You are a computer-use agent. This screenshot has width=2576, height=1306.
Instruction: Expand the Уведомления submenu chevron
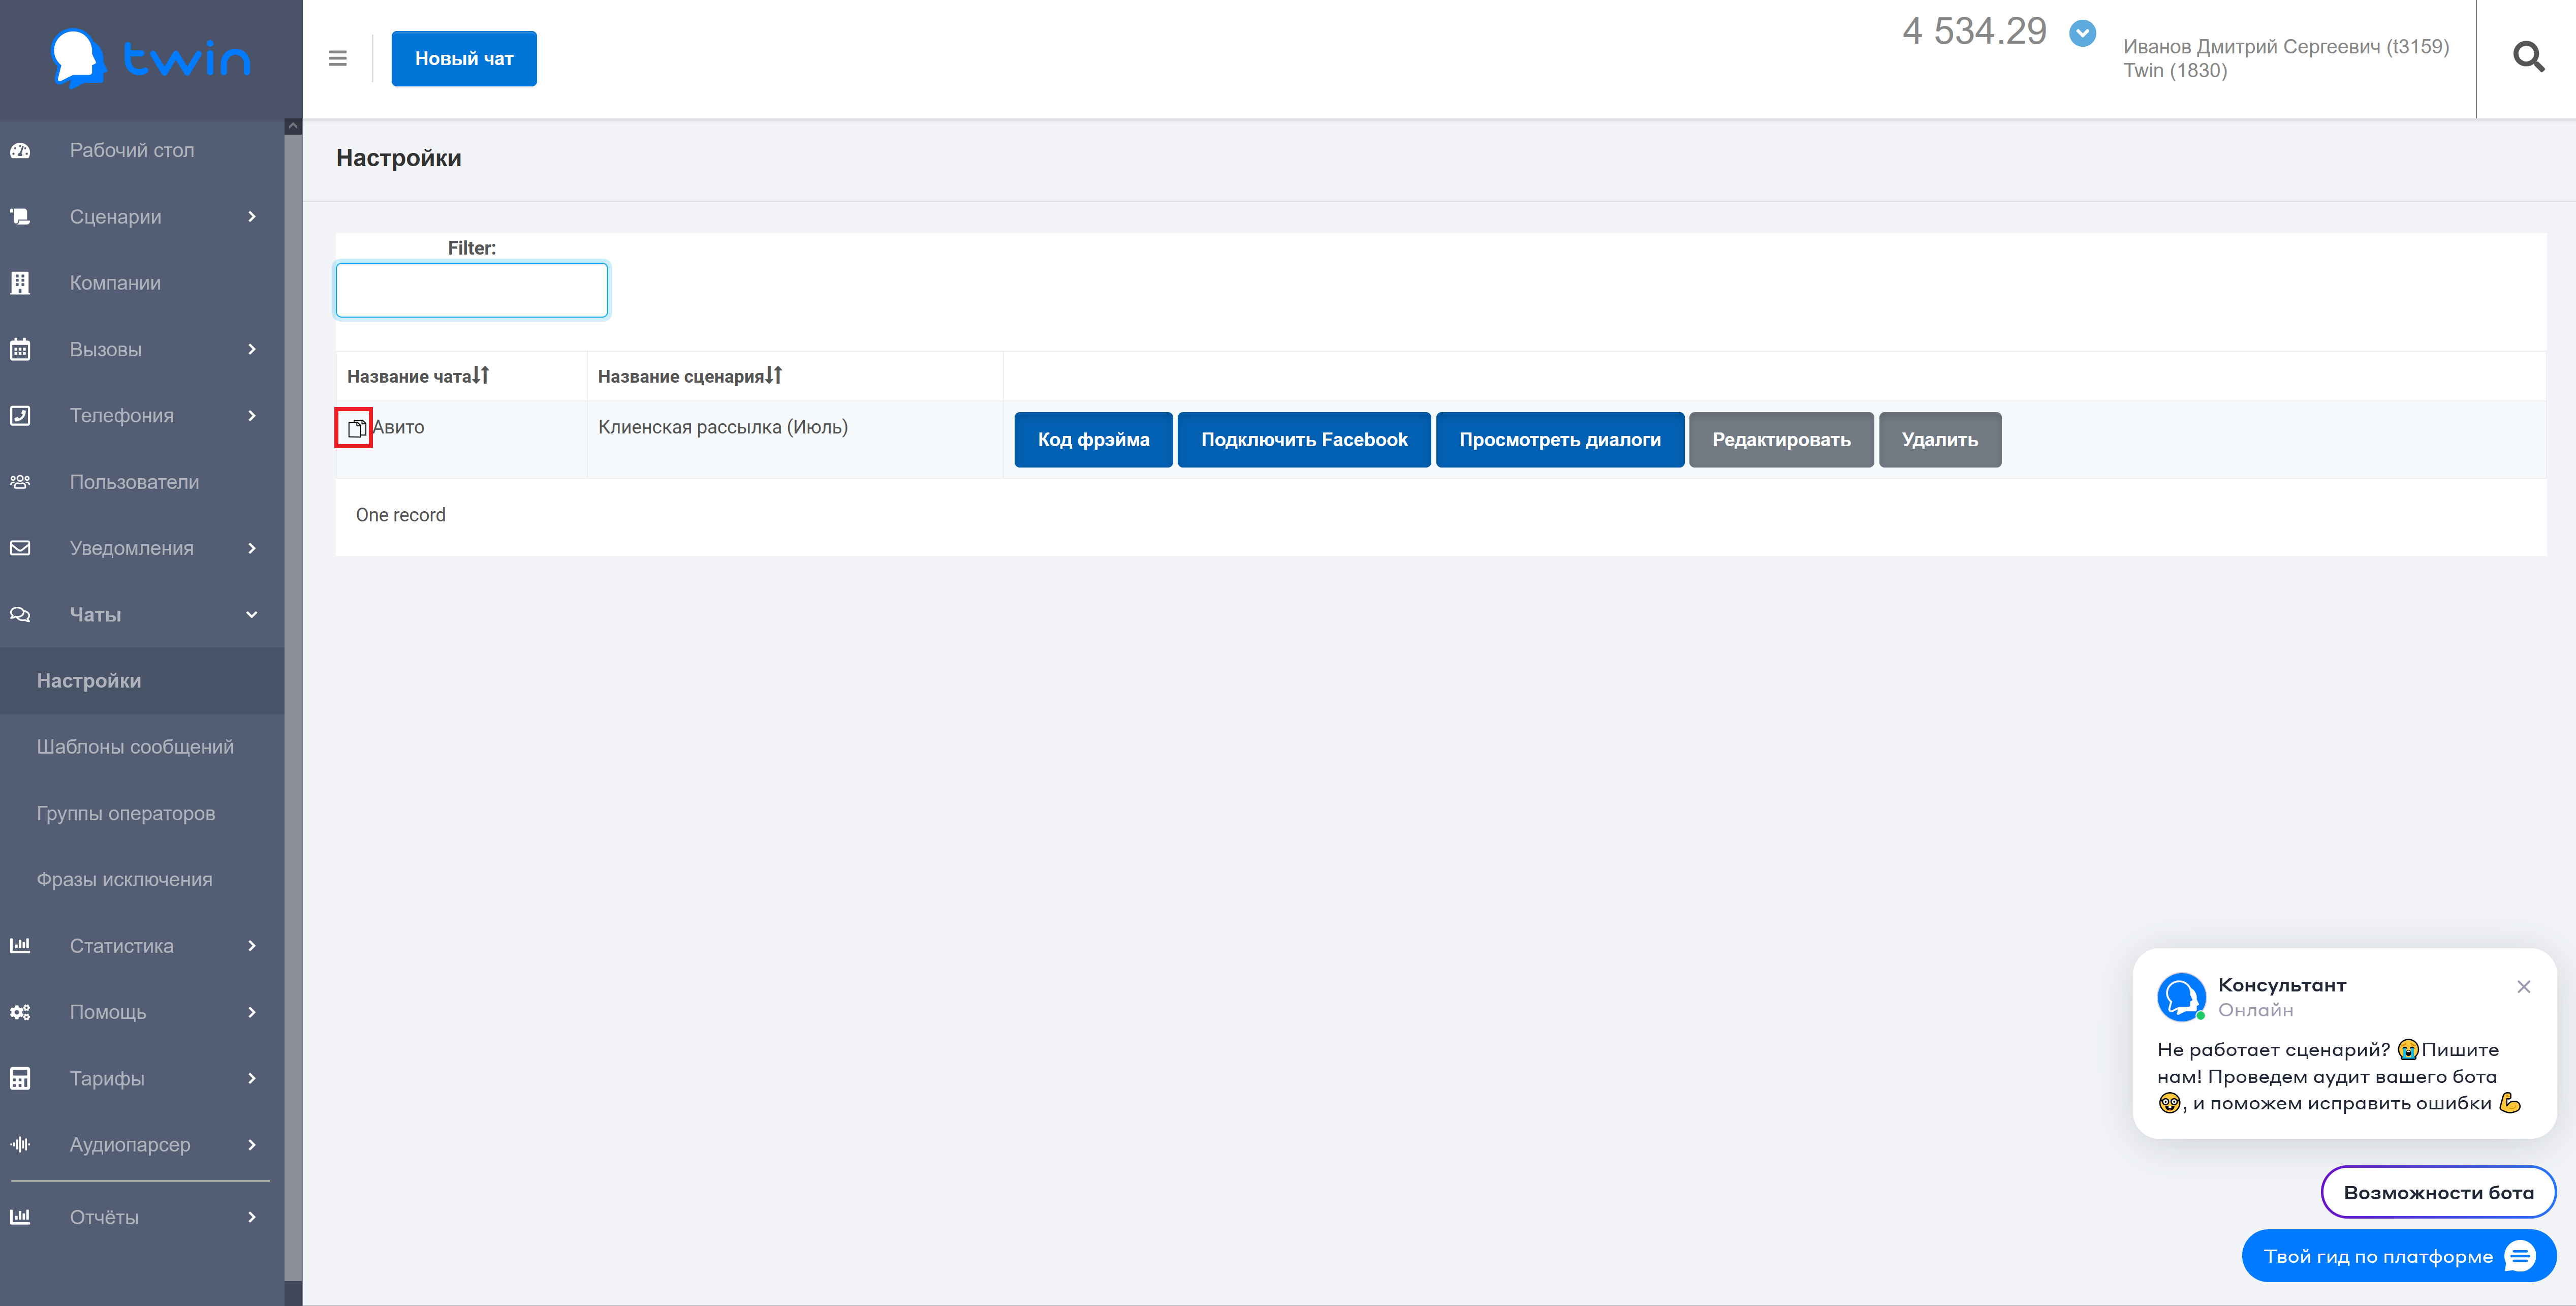click(252, 548)
